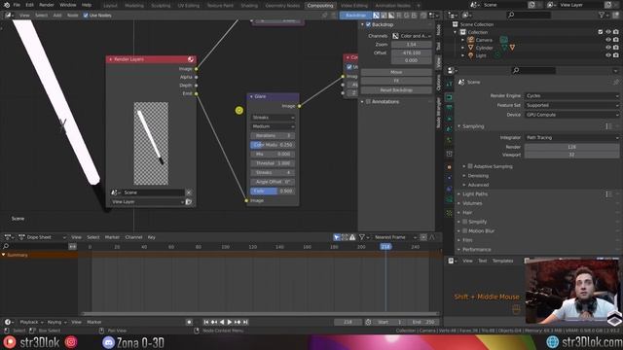Toggle the Use Nodes checkbox

point(86,16)
